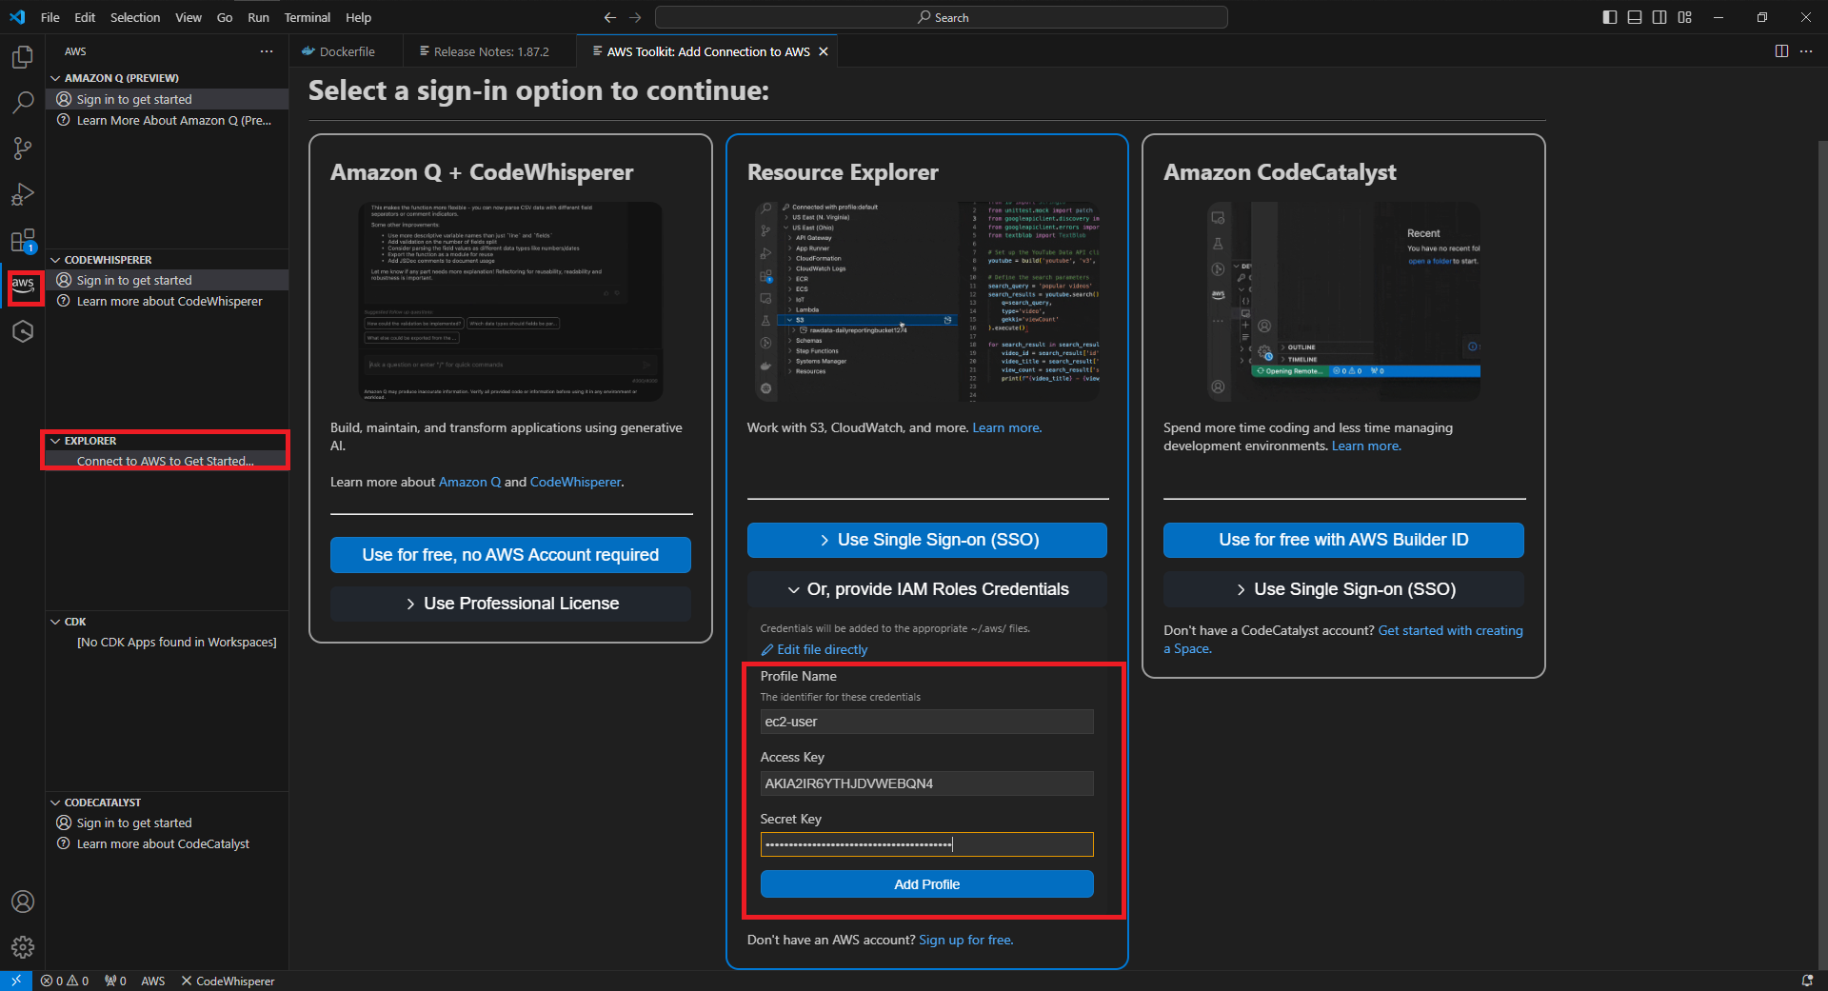Open the hexagon icon view below AWS

tap(23, 331)
